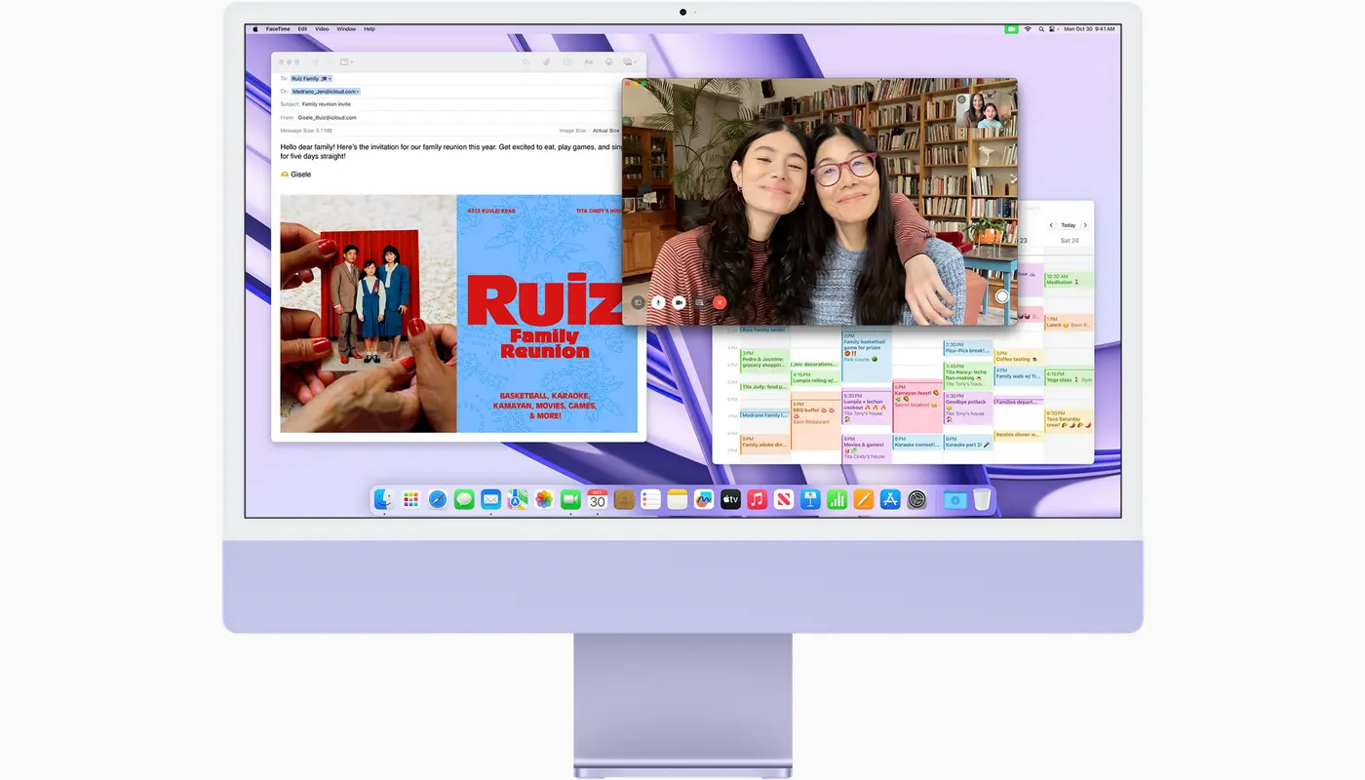Turn off camera in FaceTime call
The image size is (1365, 780).
pos(679,302)
